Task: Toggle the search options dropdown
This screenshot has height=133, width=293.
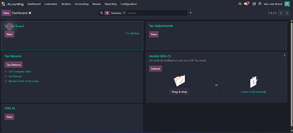Action: (191, 13)
